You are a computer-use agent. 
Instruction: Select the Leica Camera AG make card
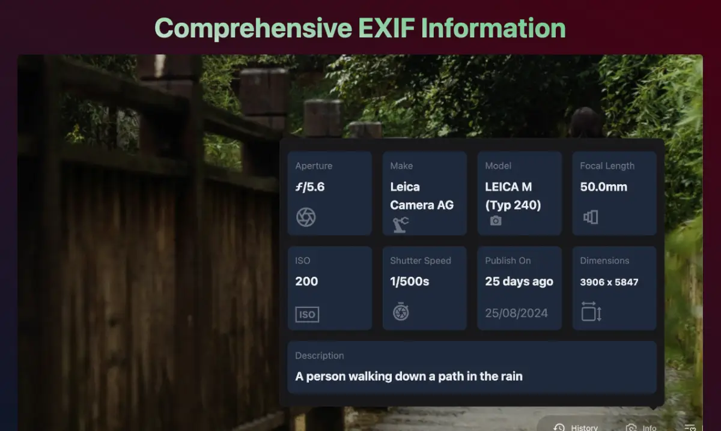pyautogui.click(x=424, y=193)
